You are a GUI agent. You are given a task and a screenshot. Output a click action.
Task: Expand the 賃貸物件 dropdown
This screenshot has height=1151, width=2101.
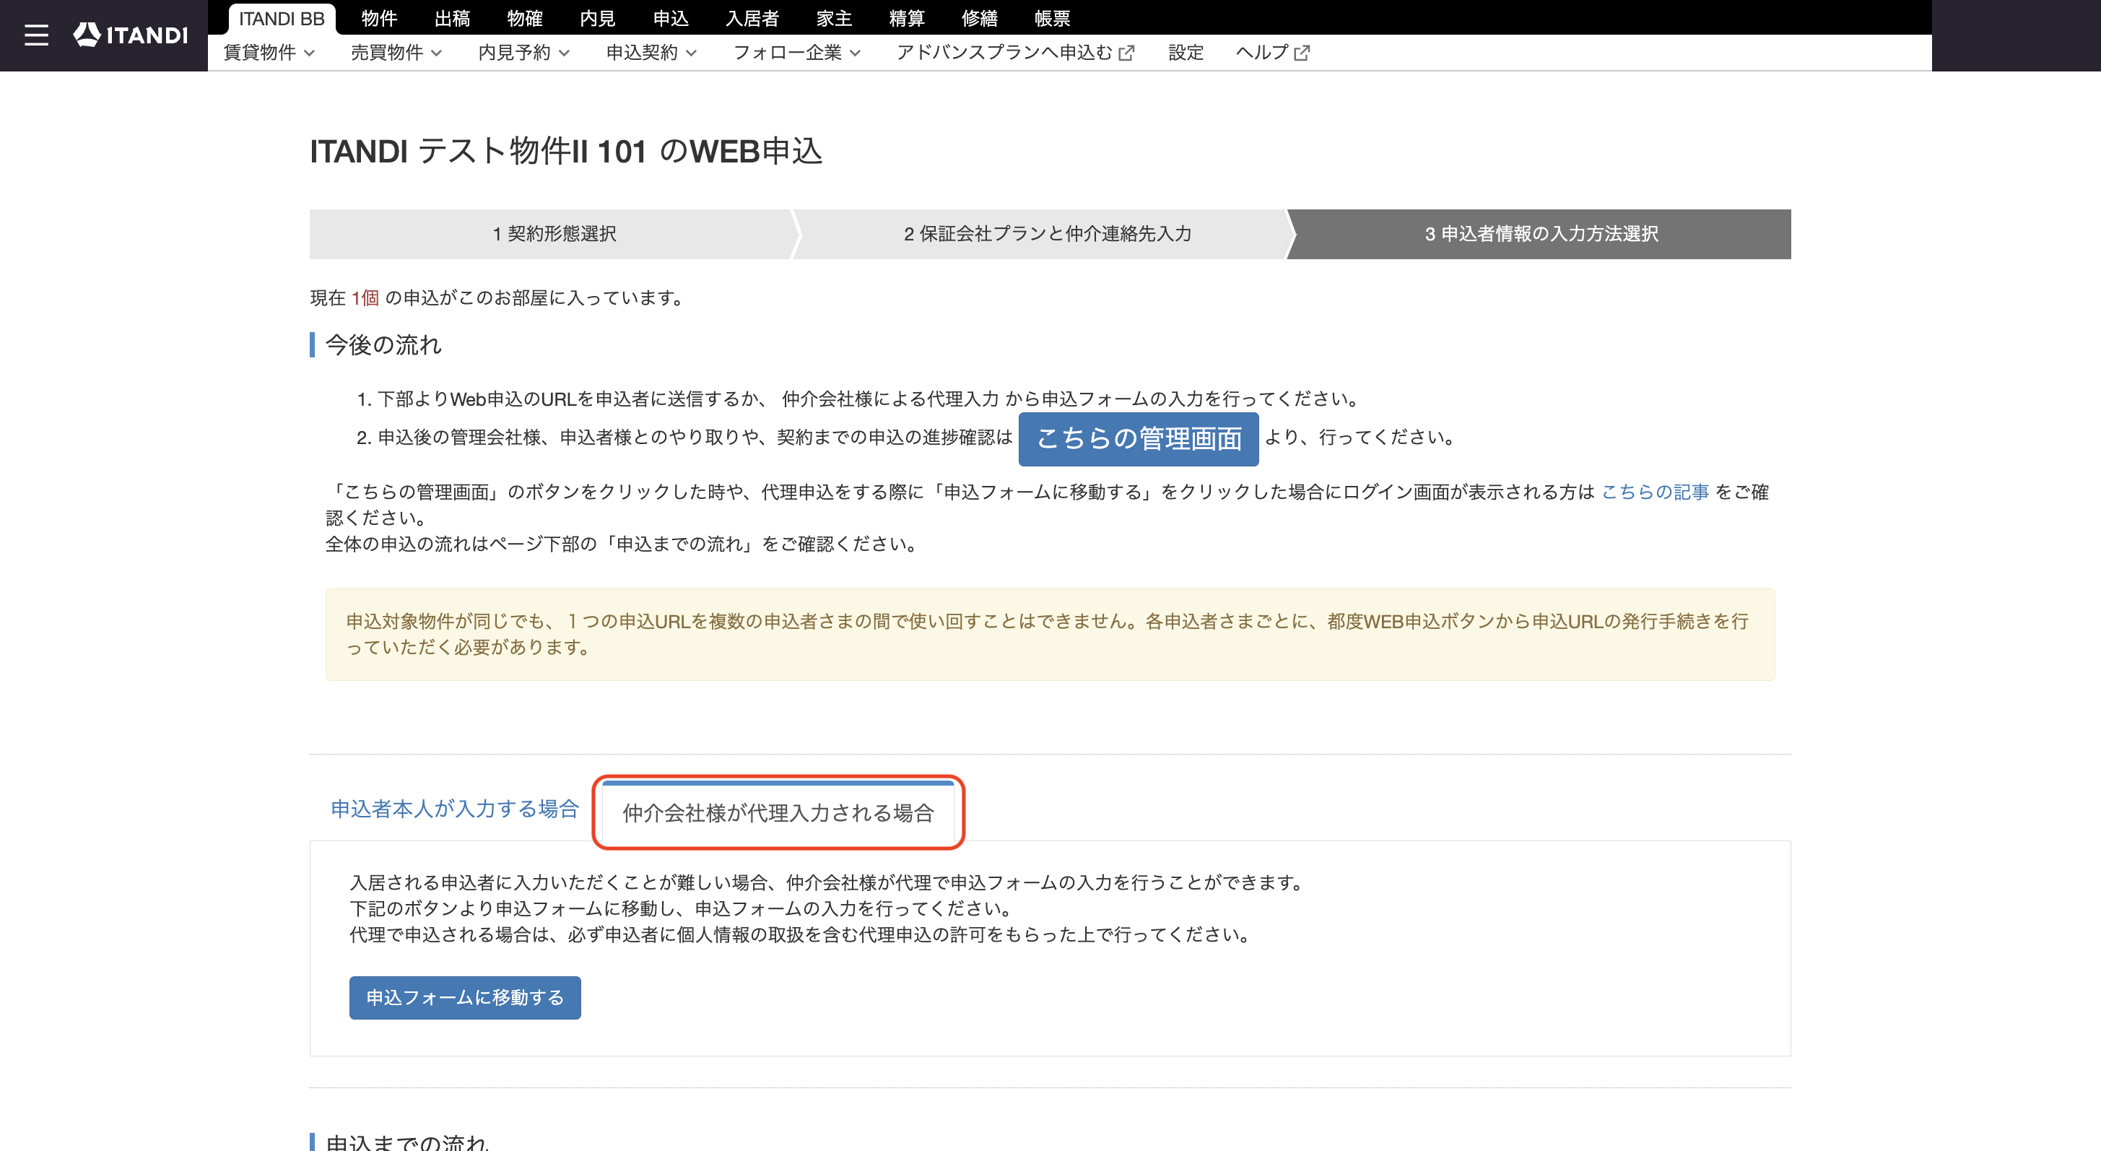coord(269,53)
